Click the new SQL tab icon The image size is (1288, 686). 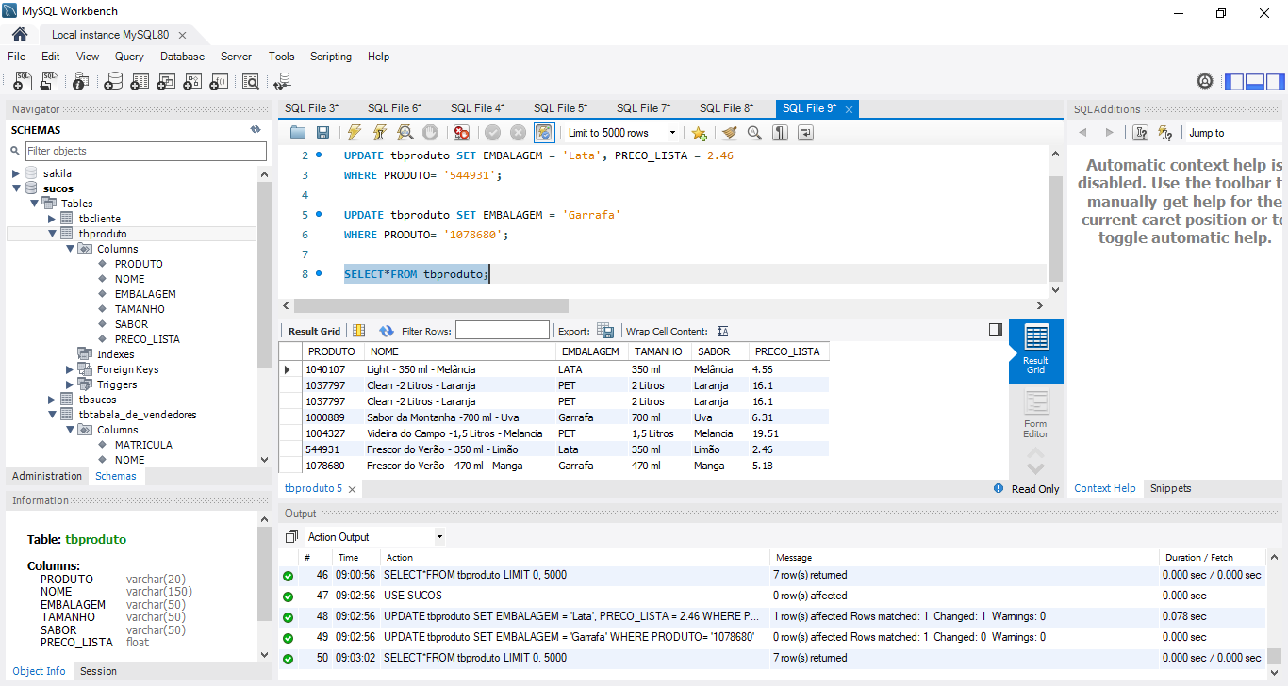[x=23, y=82]
